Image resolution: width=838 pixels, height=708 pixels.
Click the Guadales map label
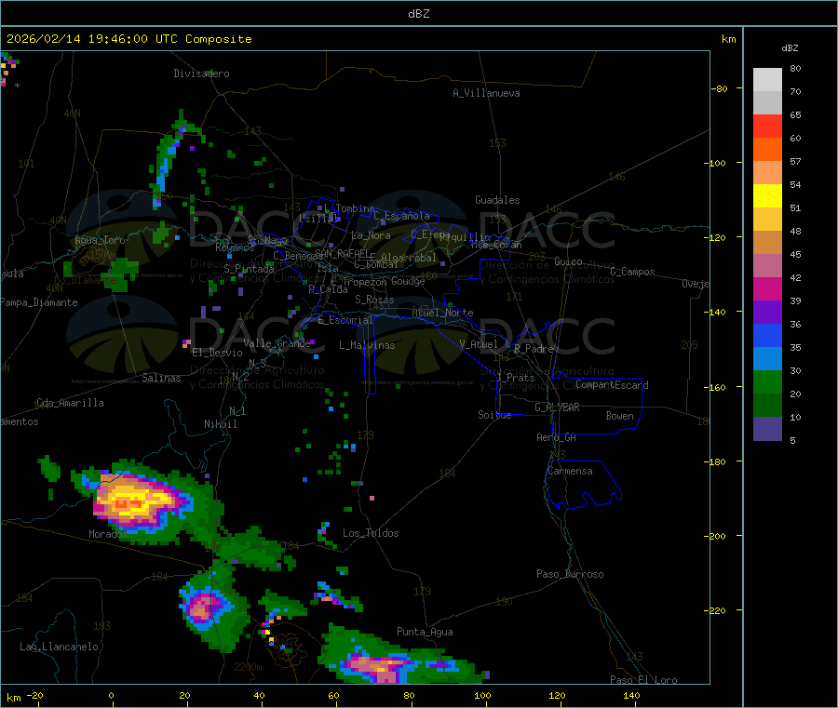click(497, 200)
